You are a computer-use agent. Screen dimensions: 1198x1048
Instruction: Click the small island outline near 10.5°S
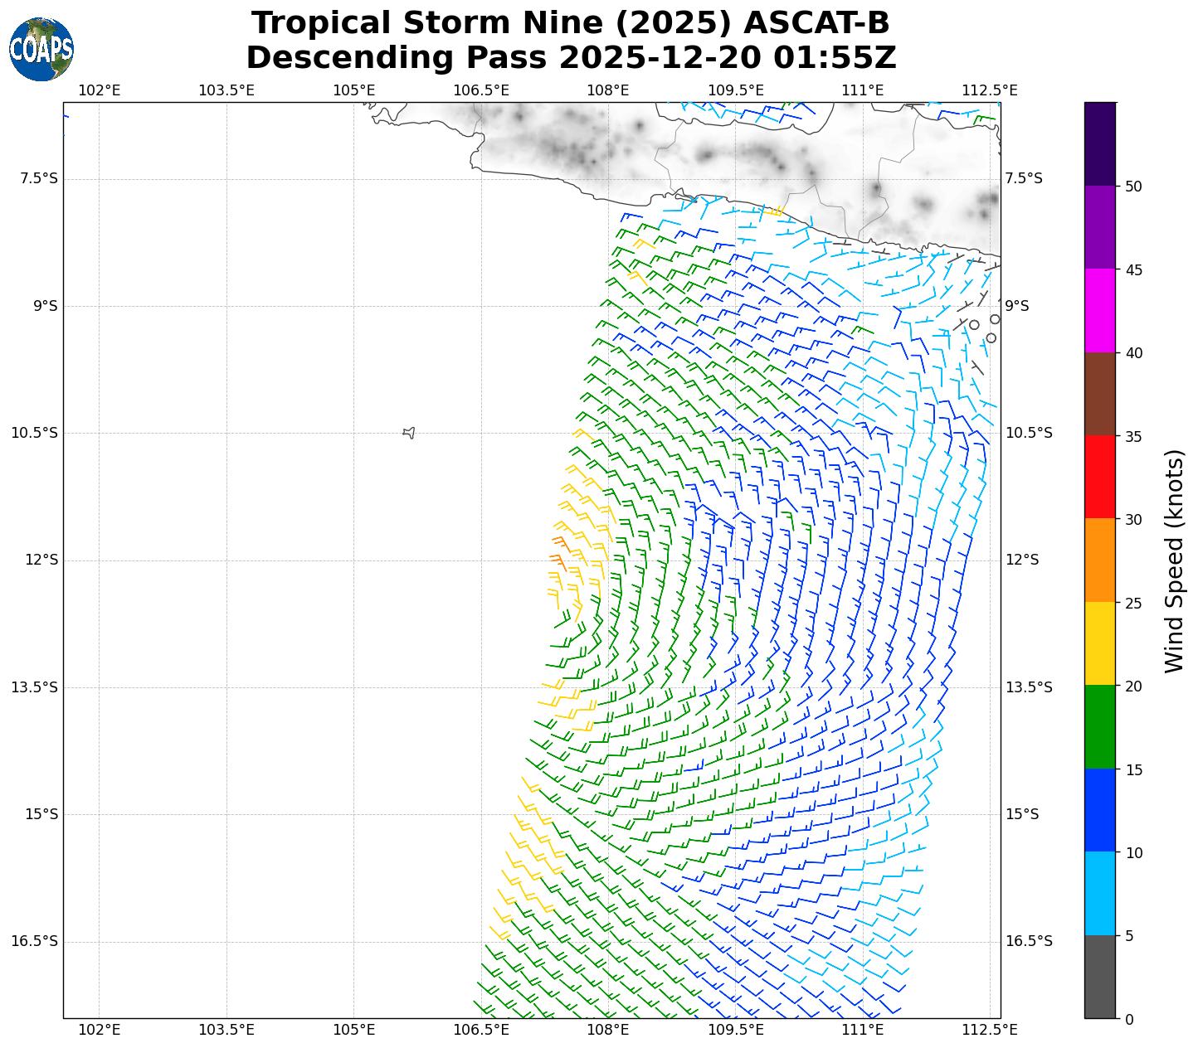pos(408,432)
